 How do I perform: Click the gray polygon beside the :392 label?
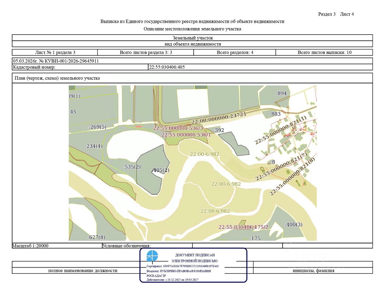pos(235,144)
